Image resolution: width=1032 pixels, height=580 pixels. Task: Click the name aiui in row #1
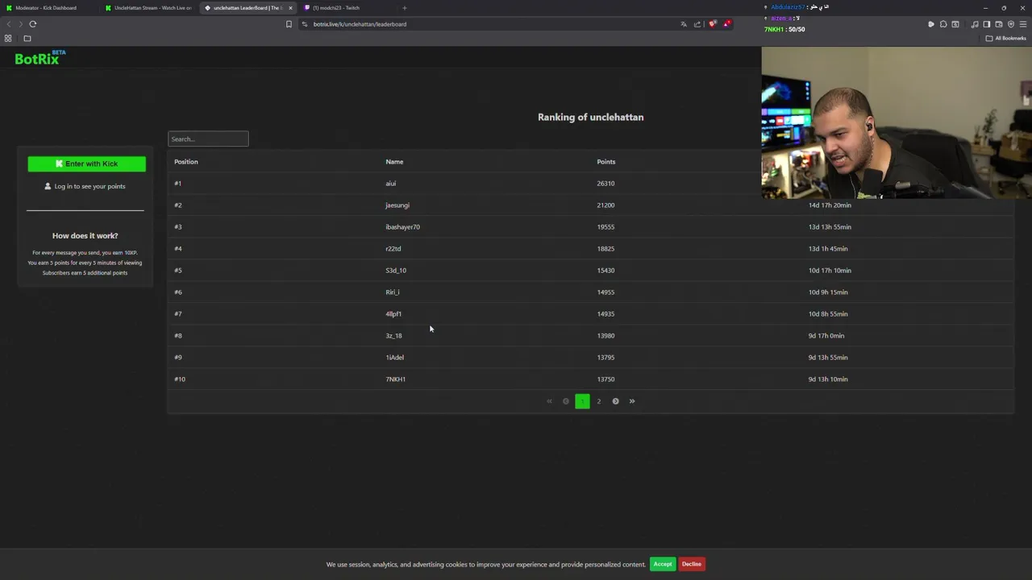(x=391, y=183)
